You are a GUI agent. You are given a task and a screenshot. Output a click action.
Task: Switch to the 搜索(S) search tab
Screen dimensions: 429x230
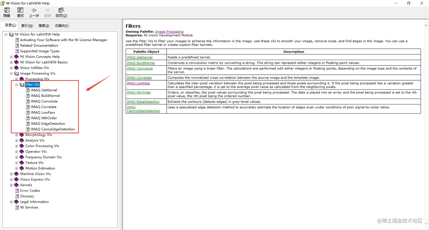pyautogui.click(x=44, y=26)
